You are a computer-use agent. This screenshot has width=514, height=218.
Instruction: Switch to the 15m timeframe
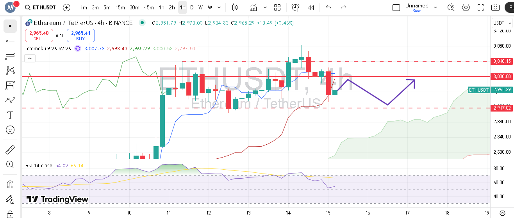pyautogui.click(x=120, y=7)
